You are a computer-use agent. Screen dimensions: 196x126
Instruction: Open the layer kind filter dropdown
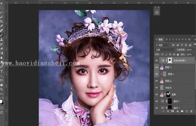click(162, 45)
